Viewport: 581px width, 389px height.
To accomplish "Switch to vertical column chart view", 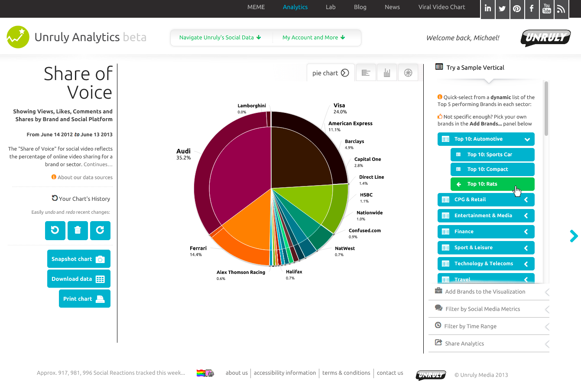I will coord(387,73).
